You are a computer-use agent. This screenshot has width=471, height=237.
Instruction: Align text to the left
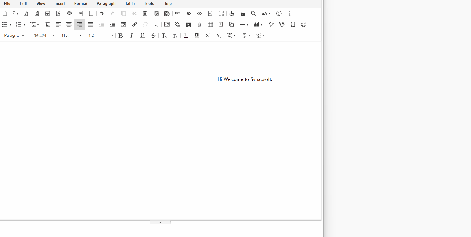(58, 24)
